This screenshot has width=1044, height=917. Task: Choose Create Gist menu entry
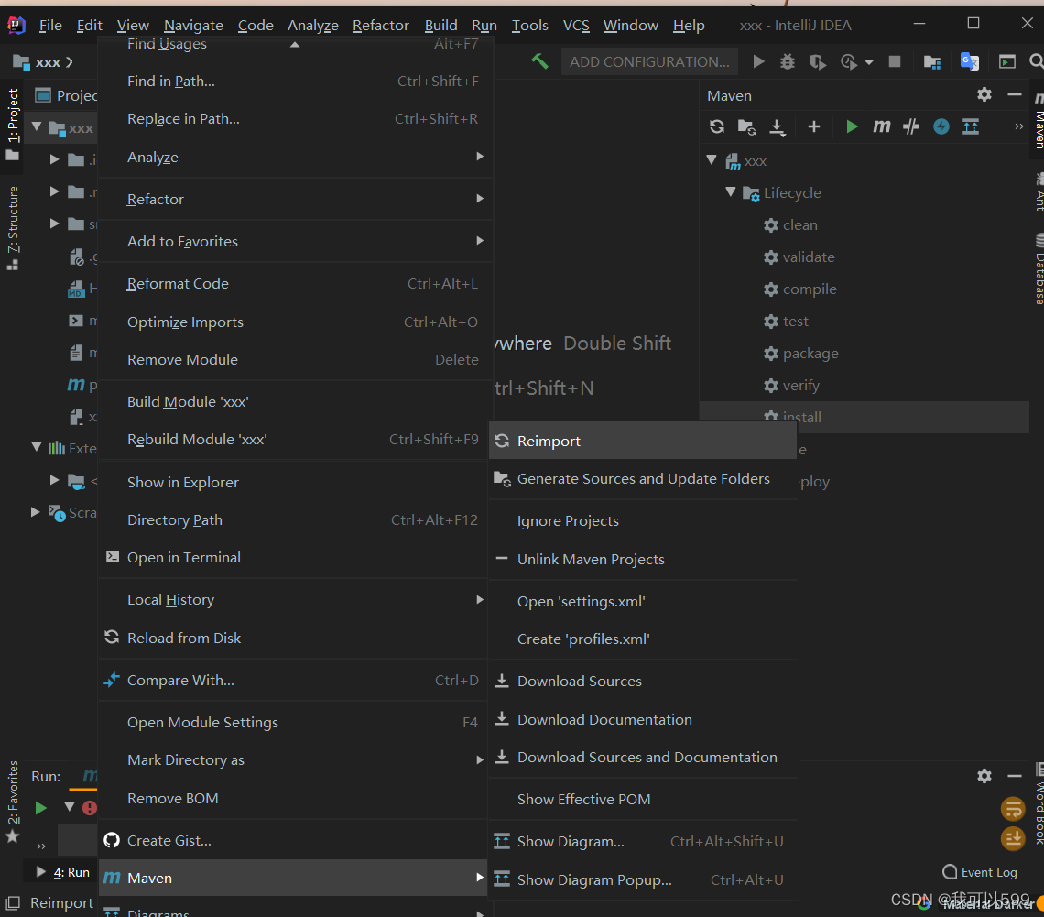tap(293, 840)
